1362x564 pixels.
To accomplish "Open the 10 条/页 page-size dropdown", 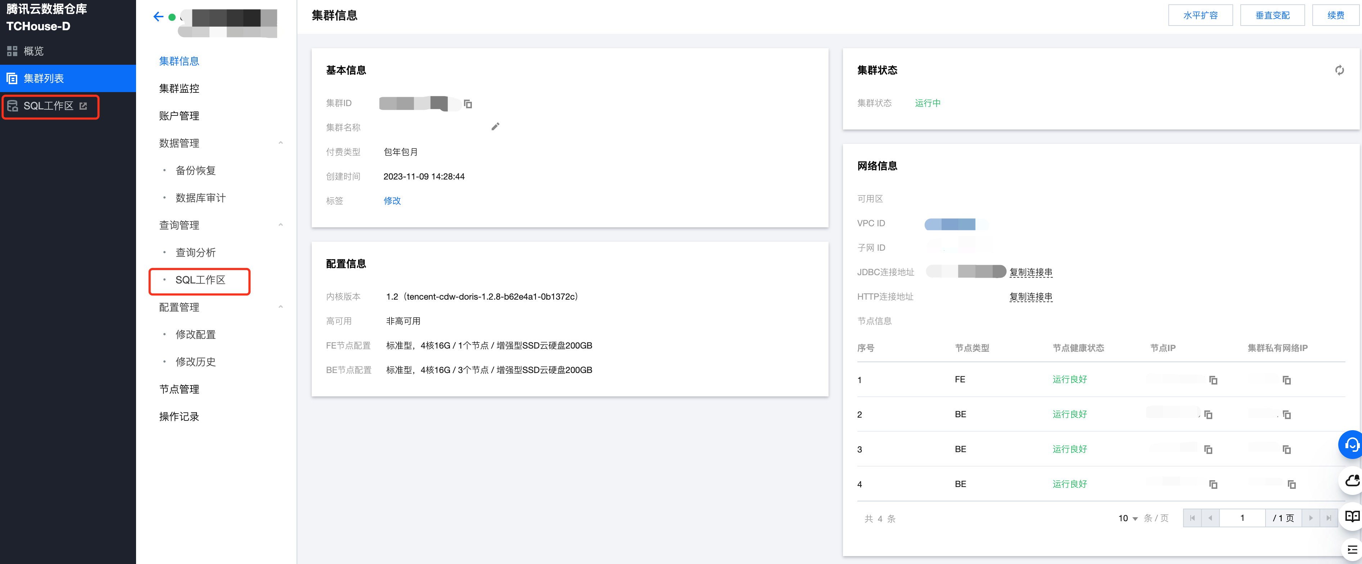I will click(1128, 519).
